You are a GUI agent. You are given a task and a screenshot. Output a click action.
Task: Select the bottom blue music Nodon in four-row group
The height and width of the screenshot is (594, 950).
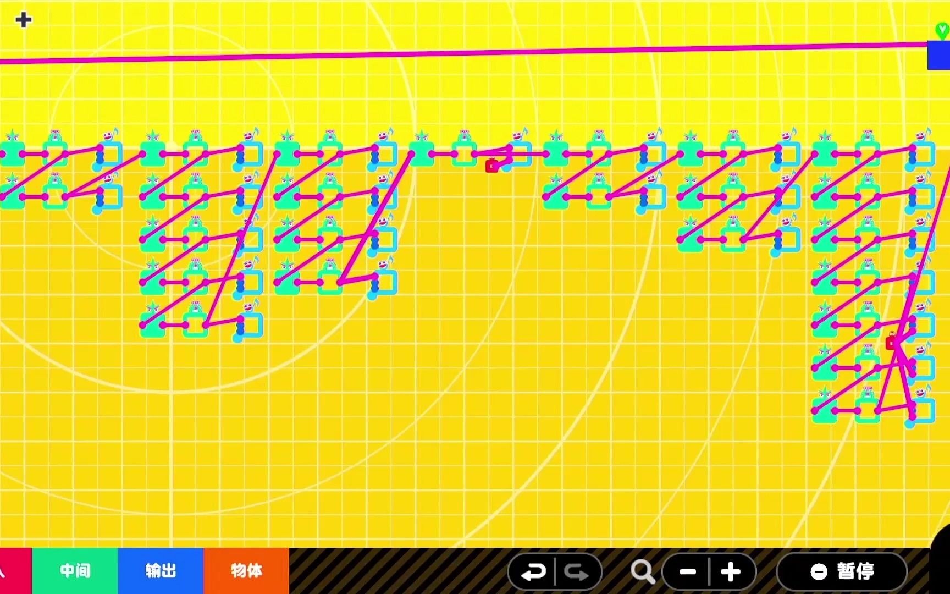tap(383, 279)
